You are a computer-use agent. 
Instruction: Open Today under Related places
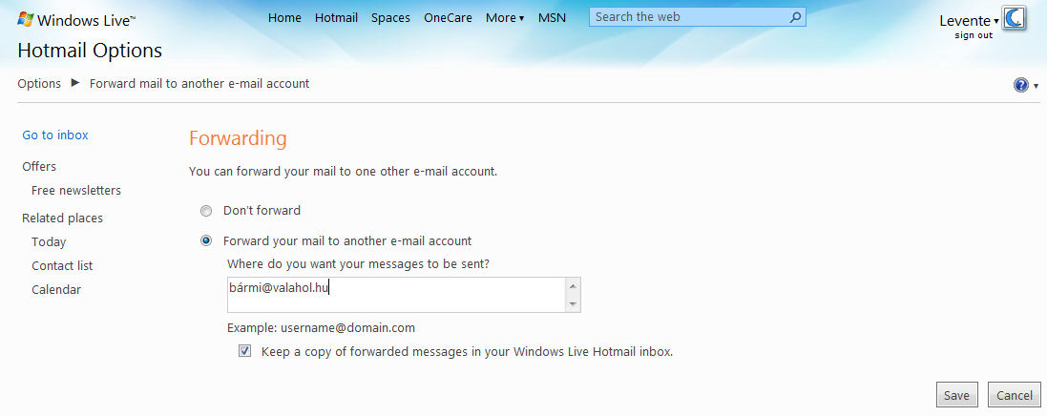(49, 241)
